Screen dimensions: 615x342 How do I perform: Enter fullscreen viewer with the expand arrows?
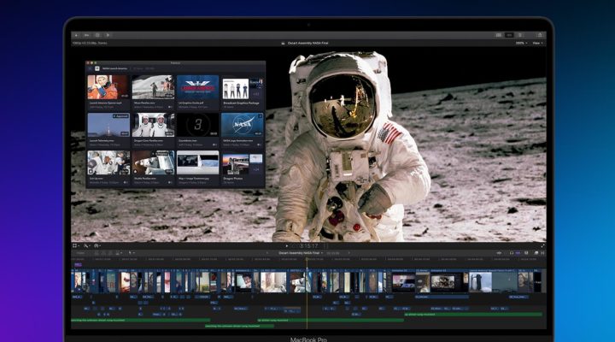point(543,245)
